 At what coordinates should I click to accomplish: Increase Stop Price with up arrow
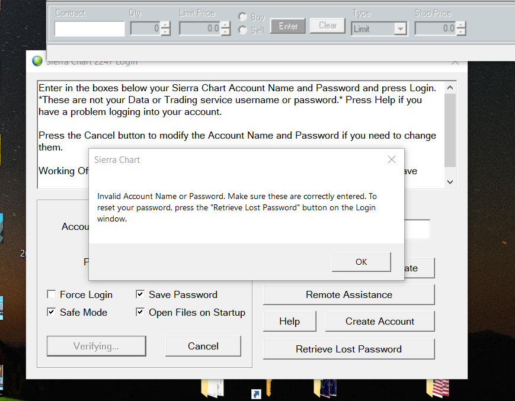point(461,25)
